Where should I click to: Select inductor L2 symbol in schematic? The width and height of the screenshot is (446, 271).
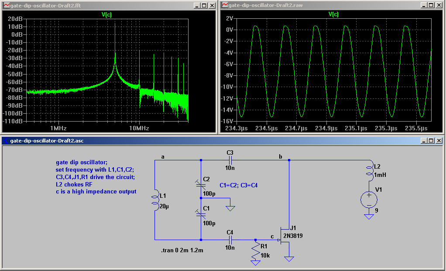pyautogui.click(x=370, y=170)
